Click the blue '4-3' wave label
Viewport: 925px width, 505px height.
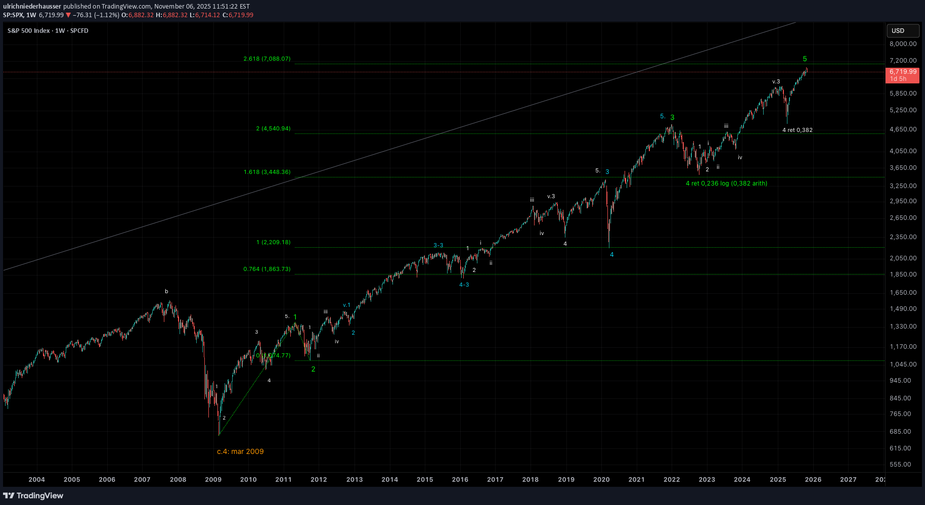[x=464, y=285]
